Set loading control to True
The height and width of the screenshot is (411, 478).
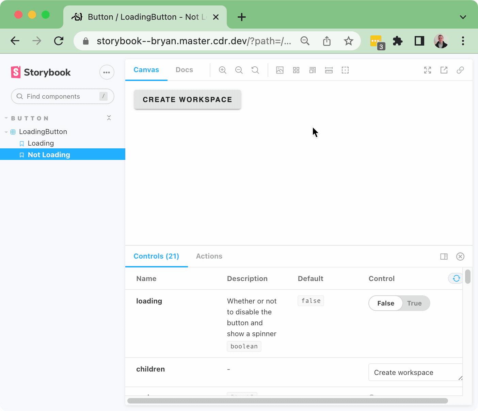point(414,303)
